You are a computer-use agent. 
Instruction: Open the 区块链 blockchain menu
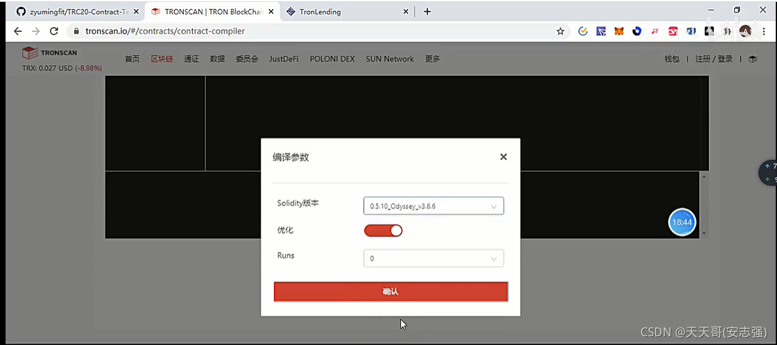[162, 59]
